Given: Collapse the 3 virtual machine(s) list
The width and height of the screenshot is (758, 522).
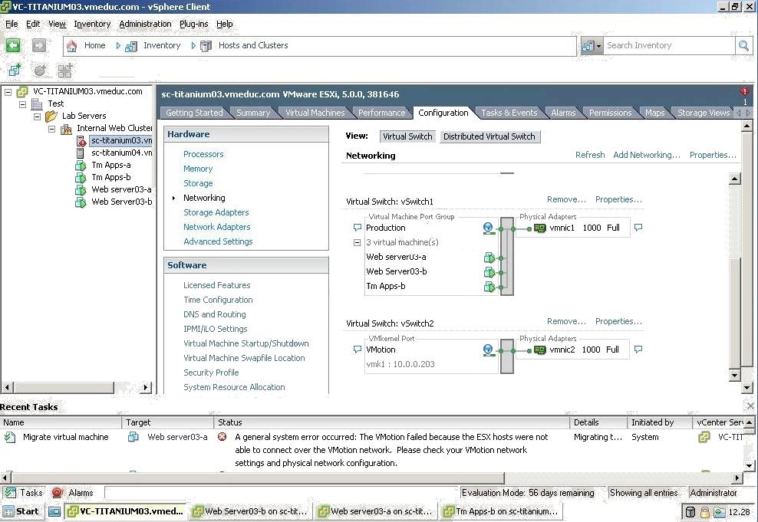Looking at the screenshot, I should click(x=357, y=242).
